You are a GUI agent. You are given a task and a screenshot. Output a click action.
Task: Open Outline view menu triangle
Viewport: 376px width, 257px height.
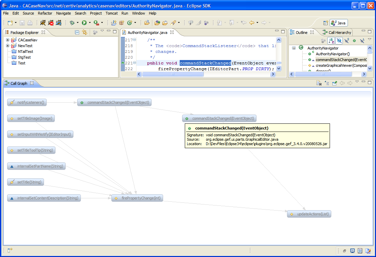pos(370,39)
